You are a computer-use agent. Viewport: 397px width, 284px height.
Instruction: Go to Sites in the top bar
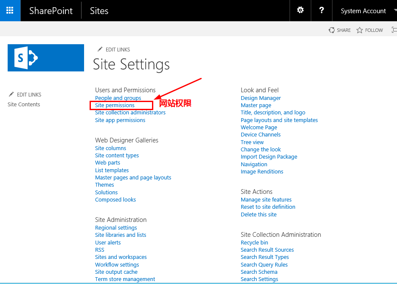coord(99,11)
